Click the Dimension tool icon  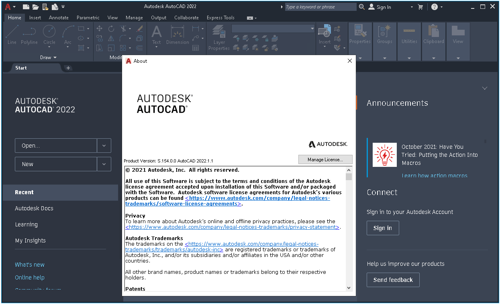click(x=178, y=35)
